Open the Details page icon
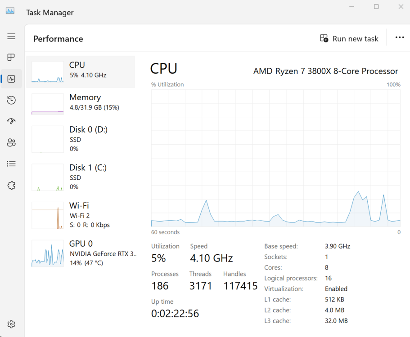 pos(11,164)
